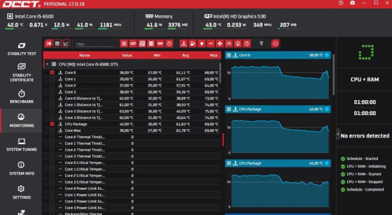
Task: Click the graphs panel vertical scrollbar
Action: click(x=333, y=74)
